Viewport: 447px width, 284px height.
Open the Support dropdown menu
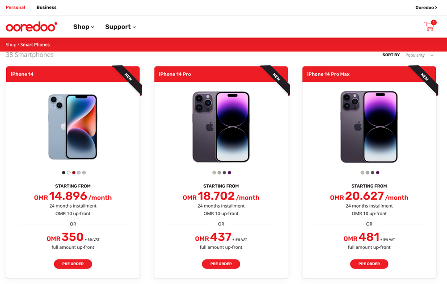[x=120, y=27]
